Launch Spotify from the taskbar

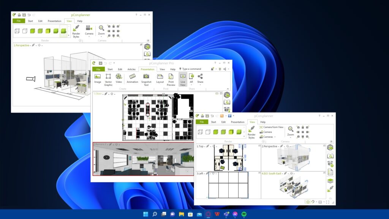coord(244,214)
